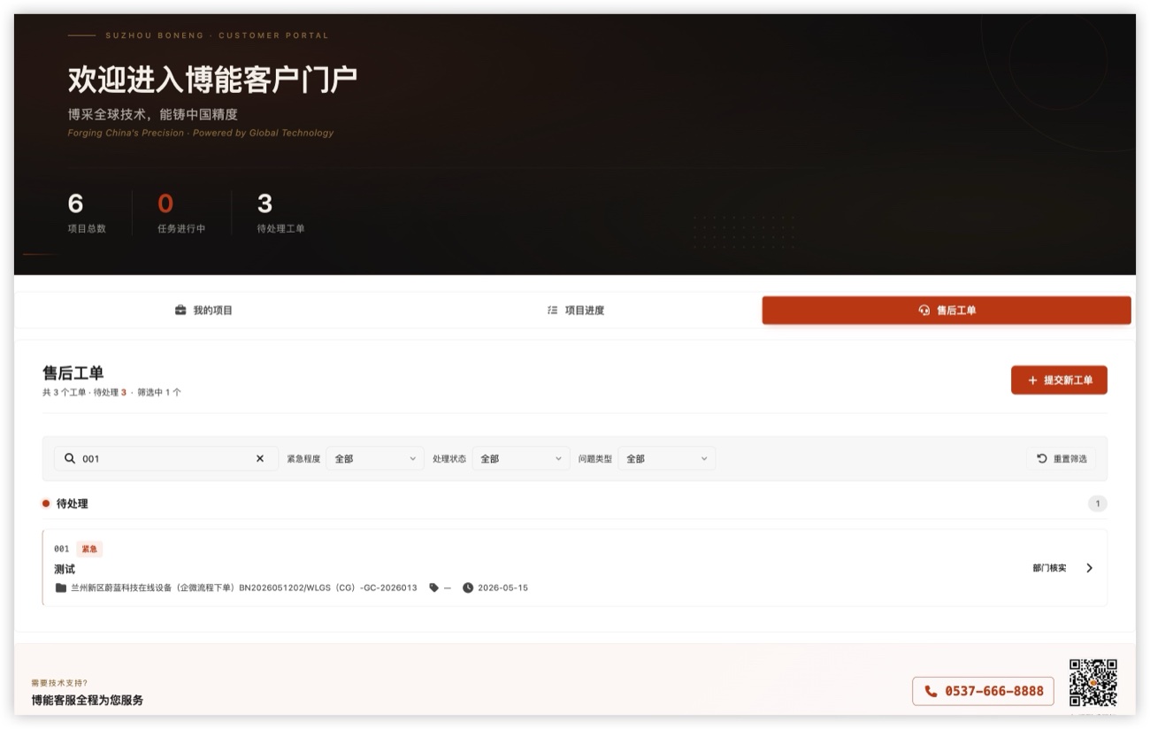Open the ticket titled 测试
1150x729 pixels.
click(x=65, y=569)
